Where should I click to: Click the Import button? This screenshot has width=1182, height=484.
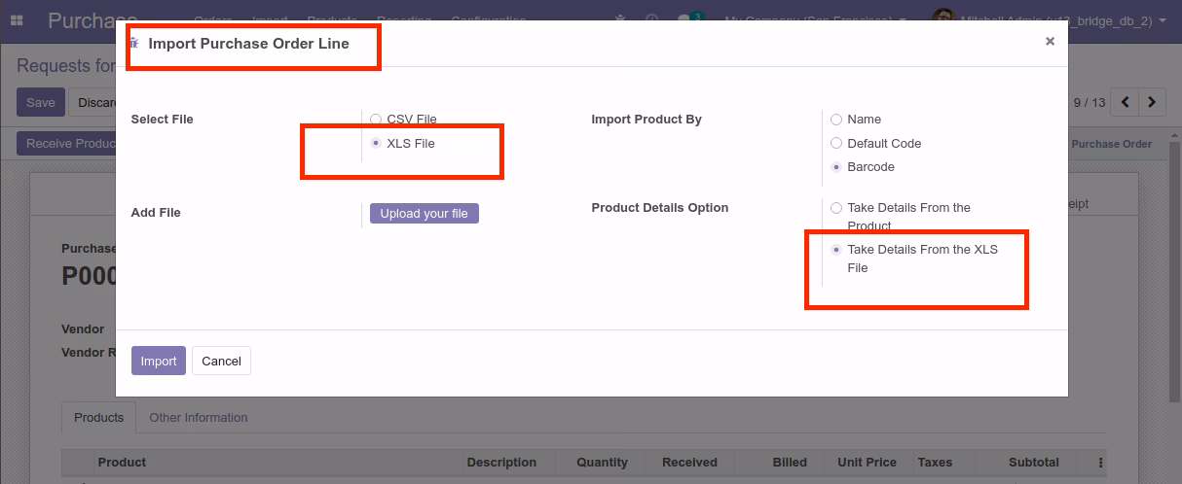coord(159,361)
